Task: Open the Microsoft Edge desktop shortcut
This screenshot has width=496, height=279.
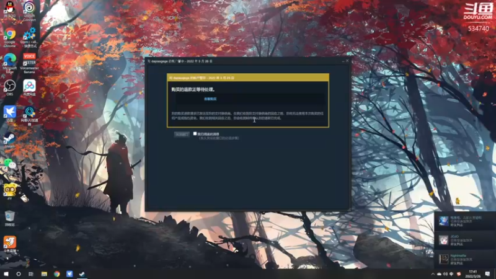Action: 9,62
